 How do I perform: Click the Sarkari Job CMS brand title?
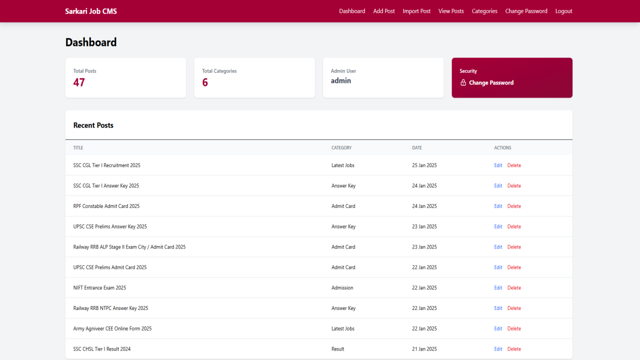(91, 11)
